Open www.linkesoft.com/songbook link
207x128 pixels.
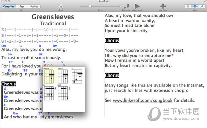click(x=142, y=101)
